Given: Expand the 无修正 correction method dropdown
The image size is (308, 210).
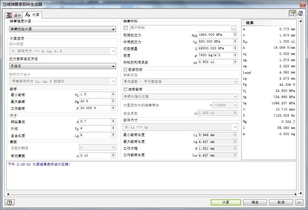Looking at the screenshot, I should point(62,66).
